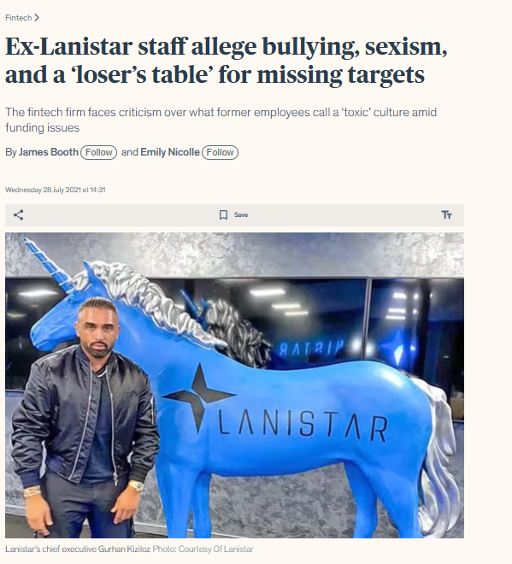
Task: Click the Photo: Courtesy Of Lanistar credit
Action: 203,549
